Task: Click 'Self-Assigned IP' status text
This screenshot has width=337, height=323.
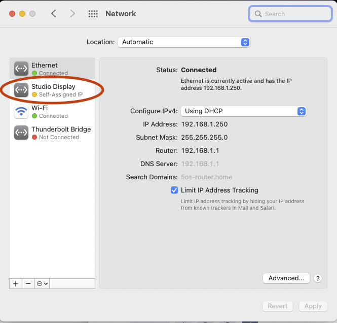Action: coord(61,94)
